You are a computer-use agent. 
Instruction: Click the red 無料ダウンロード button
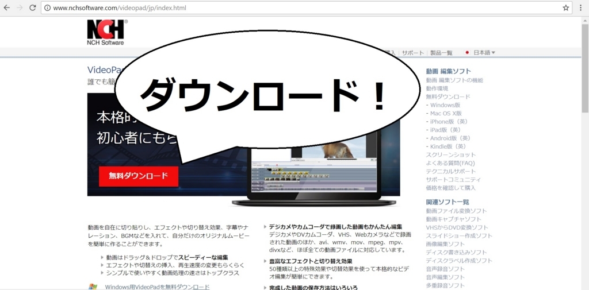[x=139, y=176]
